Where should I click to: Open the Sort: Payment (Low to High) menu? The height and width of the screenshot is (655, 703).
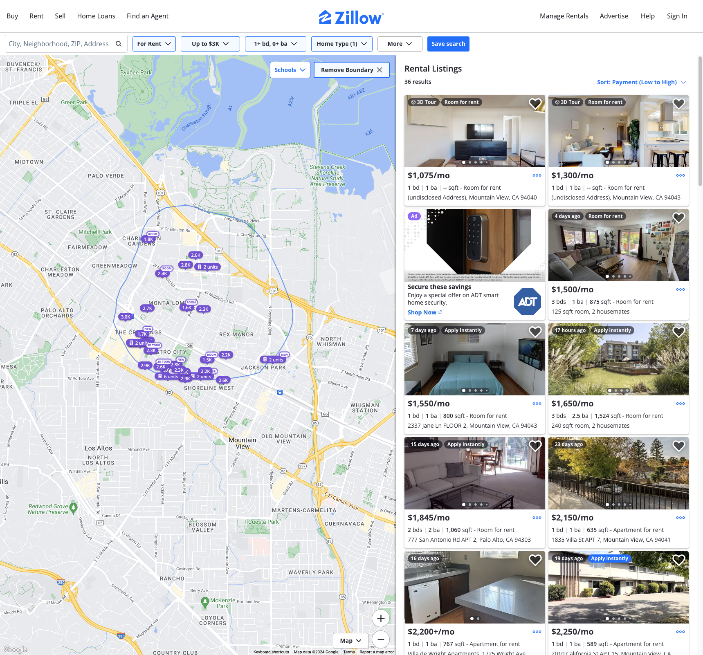pos(641,82)
